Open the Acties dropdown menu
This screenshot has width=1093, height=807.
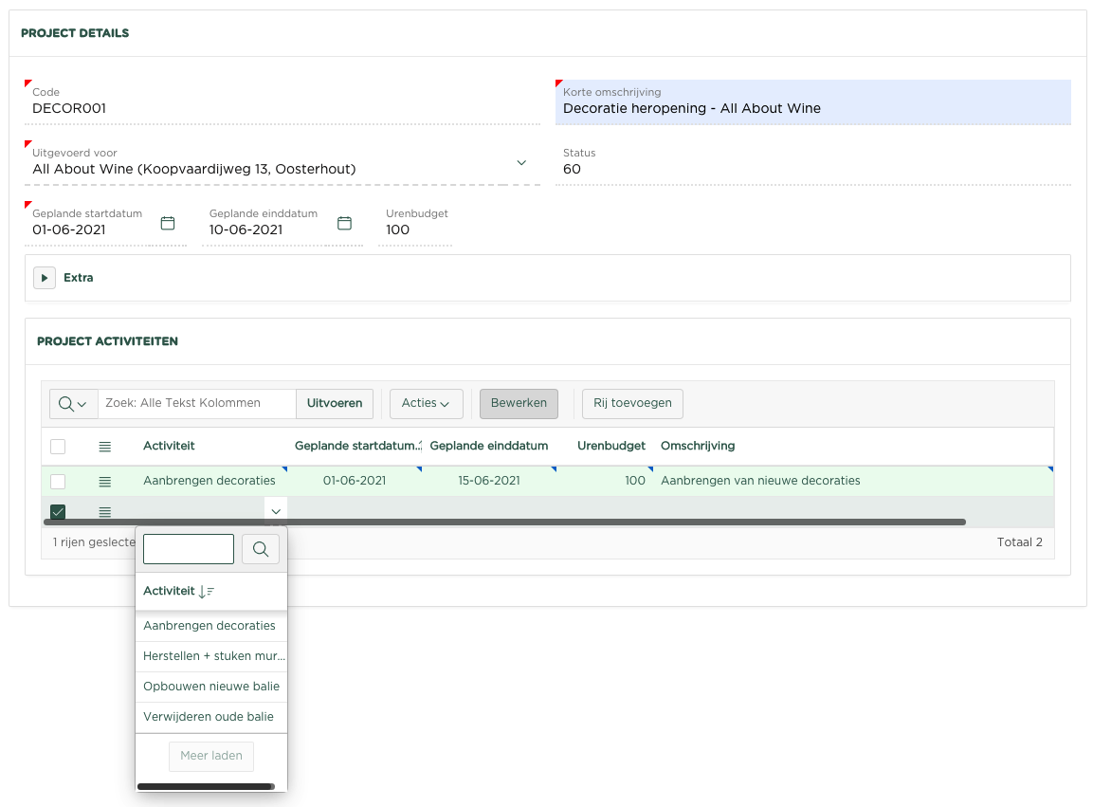coord(425,403)
